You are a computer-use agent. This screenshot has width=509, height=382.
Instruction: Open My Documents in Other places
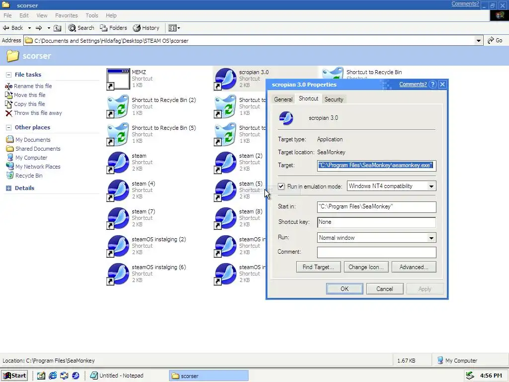tap(33, 140)
